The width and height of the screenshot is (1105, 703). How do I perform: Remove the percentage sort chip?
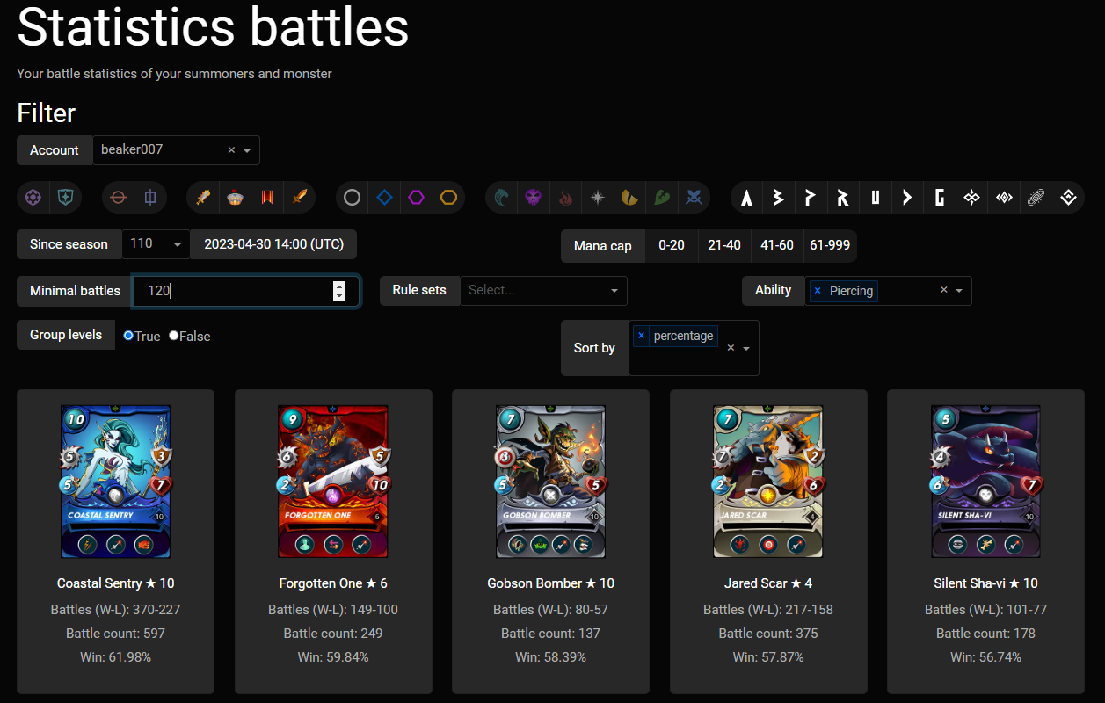click(x=641, y=336)
